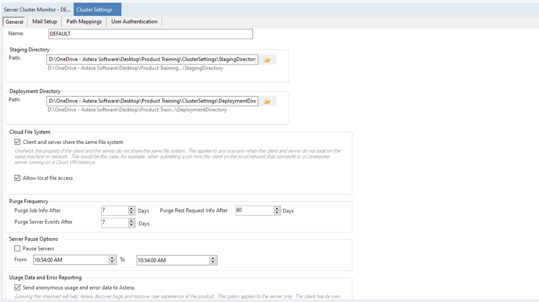Increase Purge Rest Request Info days
Screen dimensions: 539x302
click(x=277, y=208)
